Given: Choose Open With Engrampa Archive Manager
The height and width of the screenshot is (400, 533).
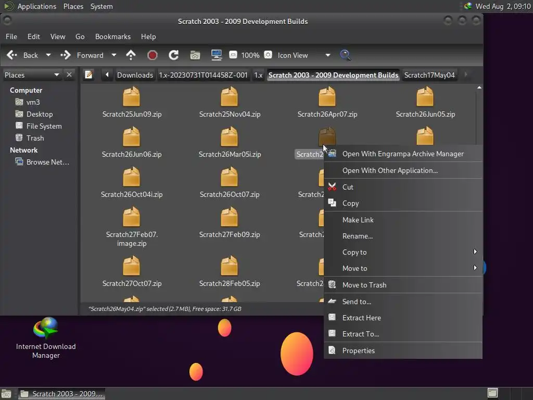Looking at the screenshot, I should (403, 154).
